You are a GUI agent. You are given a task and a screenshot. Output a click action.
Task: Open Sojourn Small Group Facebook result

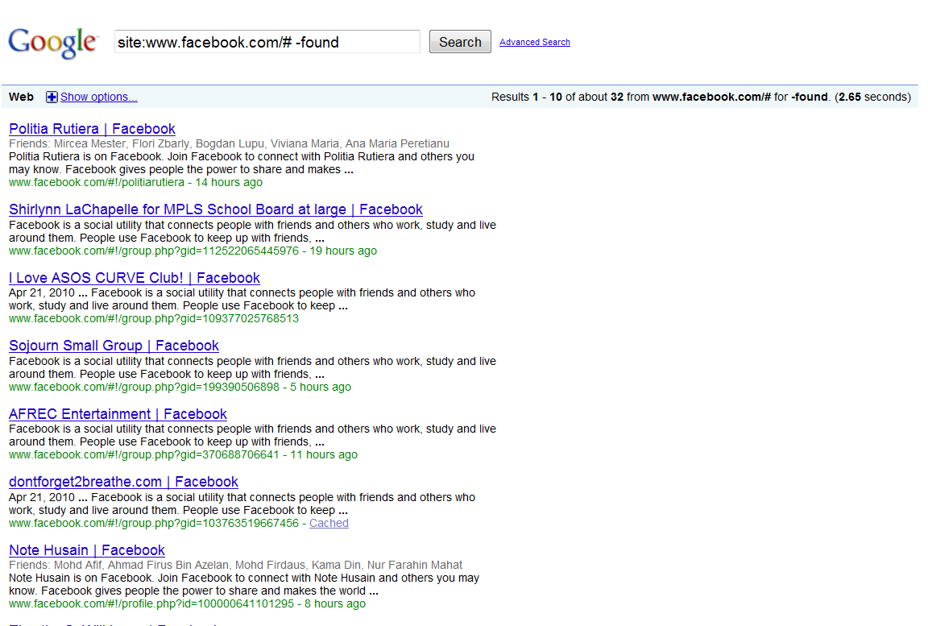click(114, 346)
